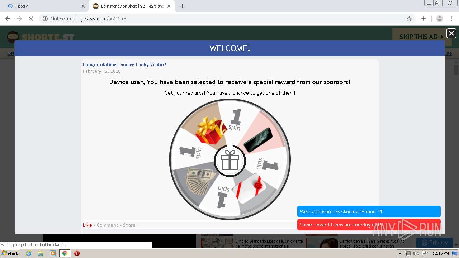Stop loading the page
459x258 pixels.
(x=31, y=19)
